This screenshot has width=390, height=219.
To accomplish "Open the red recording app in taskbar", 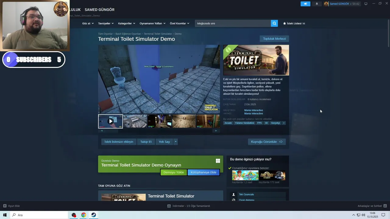I will [74, 215].
